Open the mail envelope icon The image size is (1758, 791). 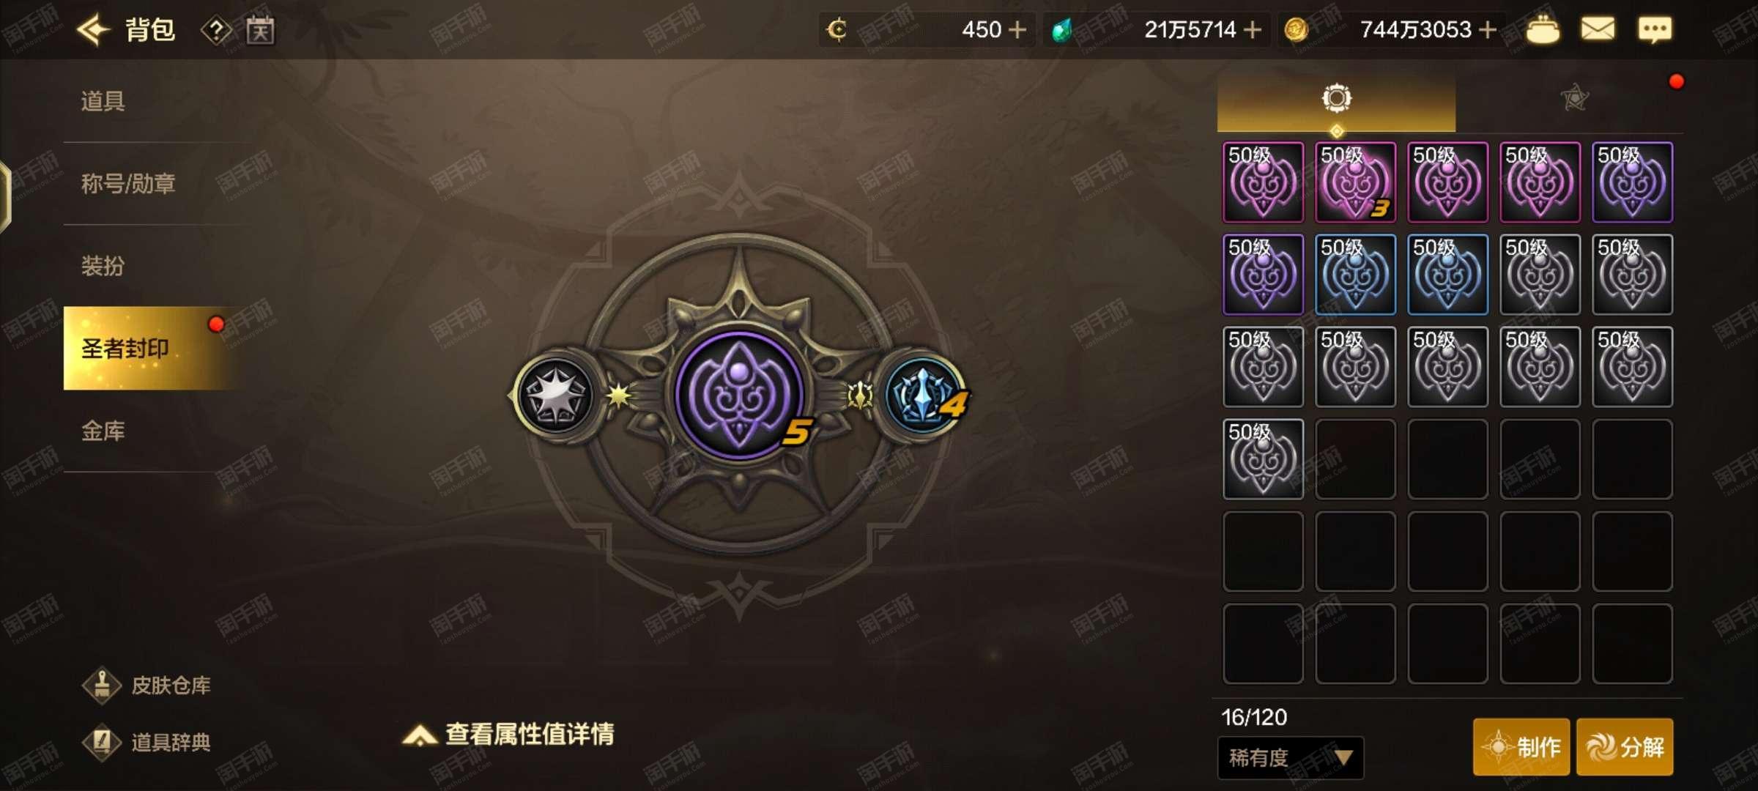pyautogui.click(x=1598, y=29)
